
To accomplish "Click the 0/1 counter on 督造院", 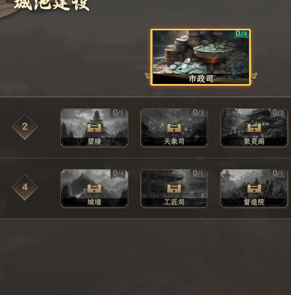I will tap(277, 173).
